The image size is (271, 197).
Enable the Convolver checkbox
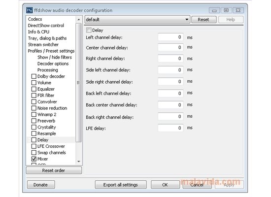click(34, 101)
